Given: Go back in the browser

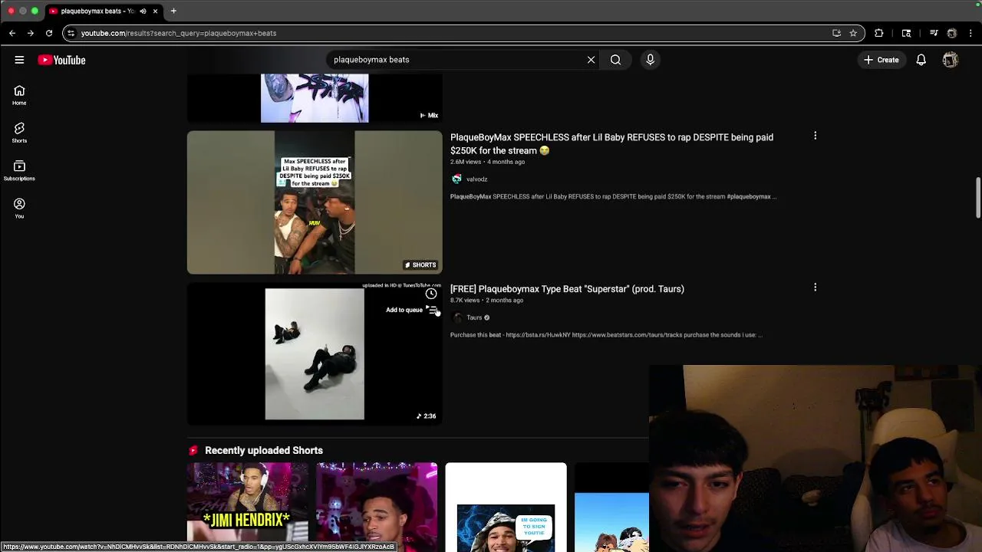Looking at the screenshot, I should click(12, 33).
